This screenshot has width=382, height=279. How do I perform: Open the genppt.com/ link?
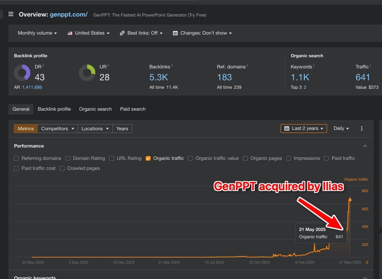click(x=69, y=15)
